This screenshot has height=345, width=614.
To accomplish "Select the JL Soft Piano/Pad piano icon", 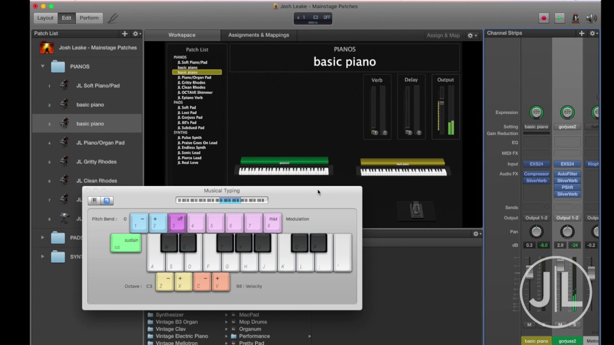I will tap(64, 85).
